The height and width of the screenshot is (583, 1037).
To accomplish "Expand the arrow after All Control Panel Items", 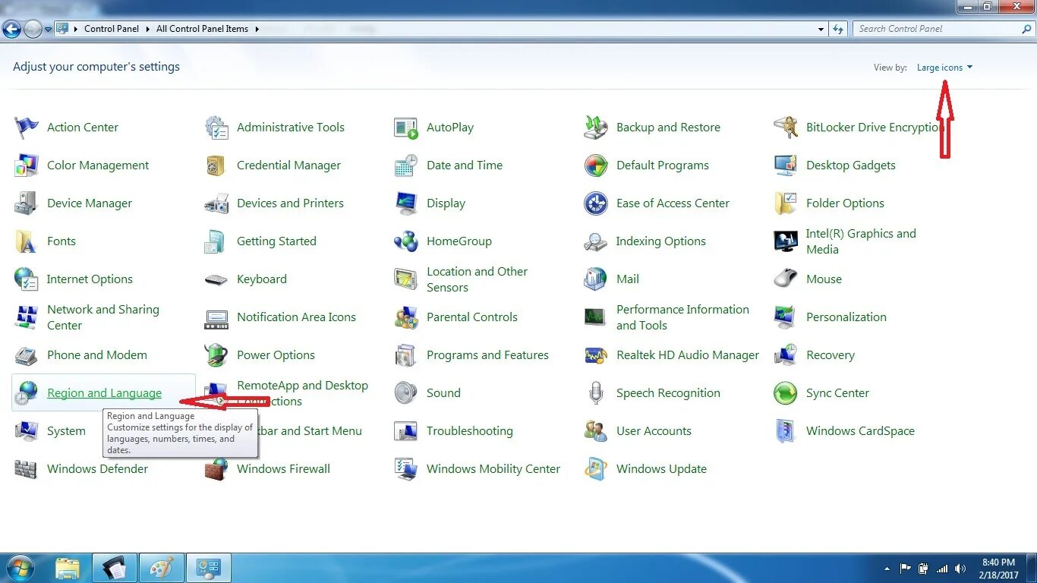I will coord(257,29).
